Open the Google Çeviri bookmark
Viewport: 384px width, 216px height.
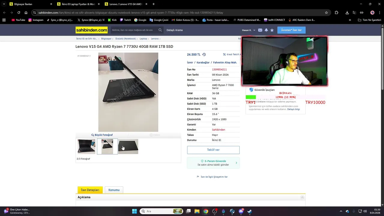pos(159,20)
